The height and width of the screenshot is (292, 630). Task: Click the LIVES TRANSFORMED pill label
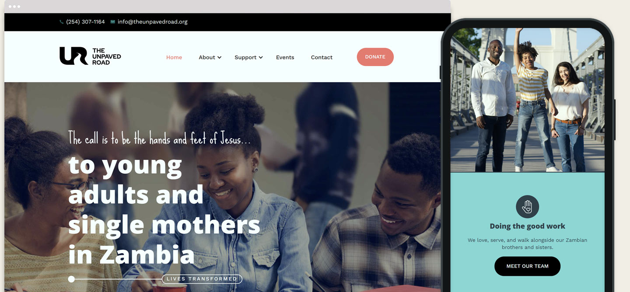tap(202, 279)
